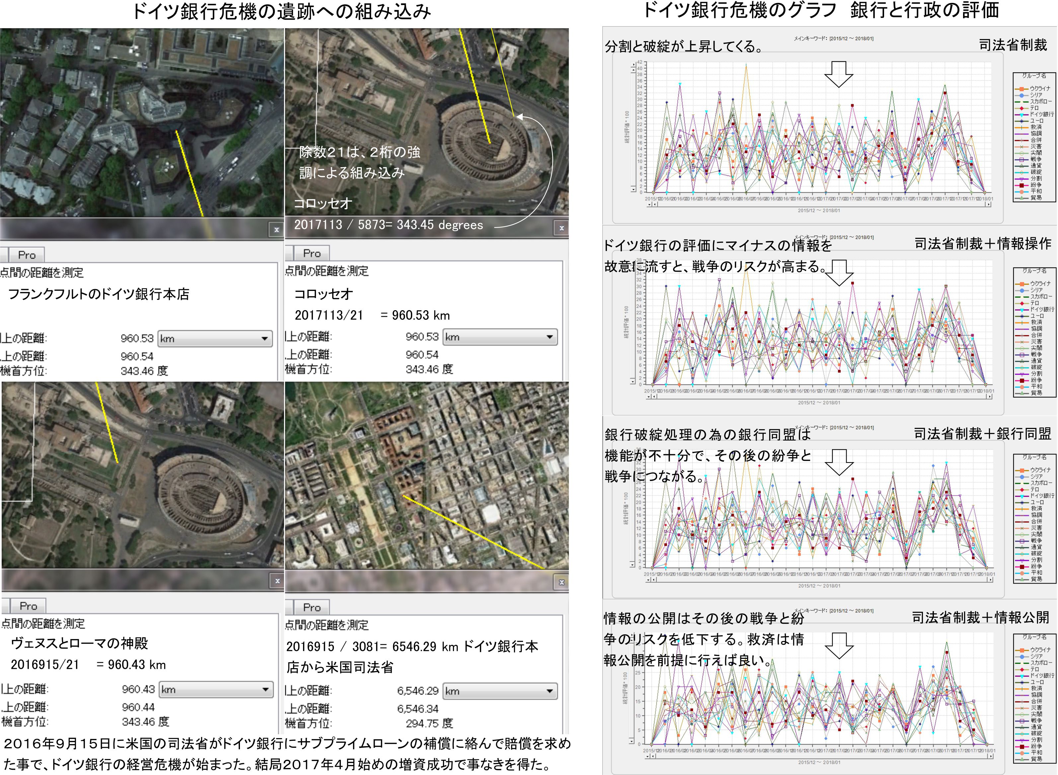Expand km dropdown beside the 6,546.29 distance
The width and height of the screenshot is (1058, 775).
point(500,691)
